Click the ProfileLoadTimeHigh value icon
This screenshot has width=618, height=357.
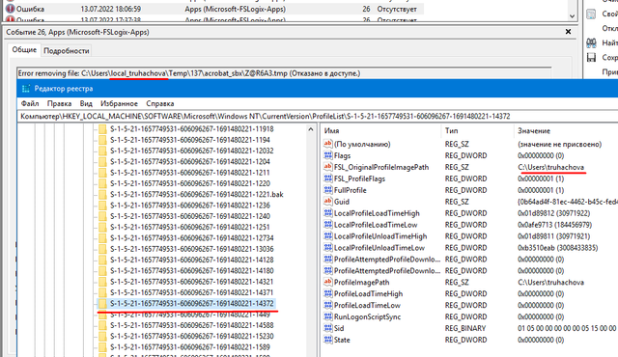(x=328, y=293)
